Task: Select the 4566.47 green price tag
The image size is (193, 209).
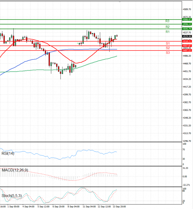Action: click(x=187, y=20)
